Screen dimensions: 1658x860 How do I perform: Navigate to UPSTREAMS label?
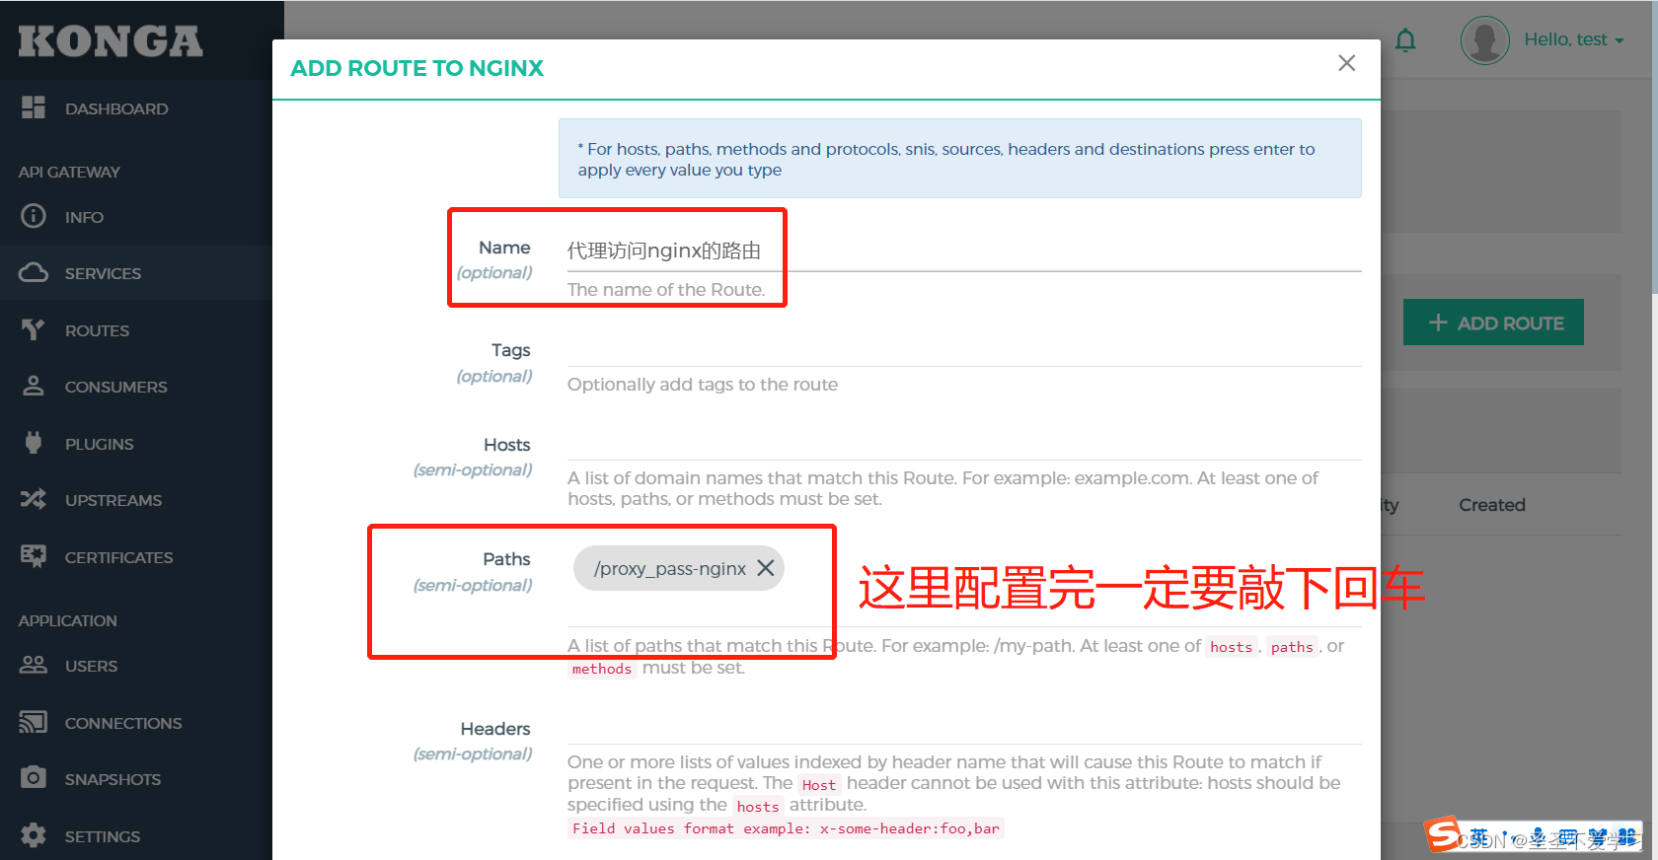[113, 500]
